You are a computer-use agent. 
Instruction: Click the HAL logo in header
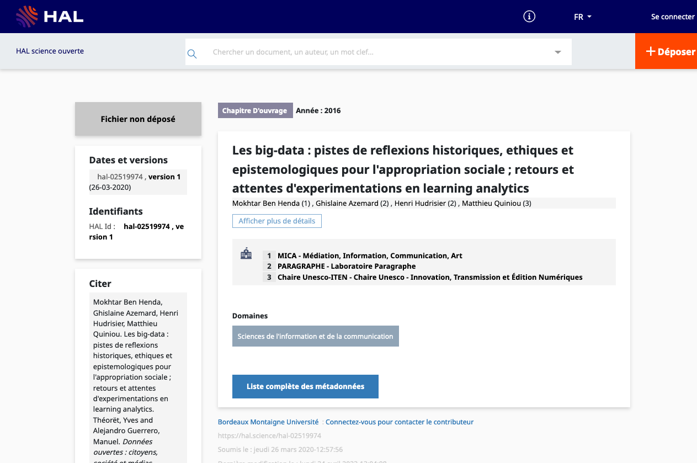50,17
